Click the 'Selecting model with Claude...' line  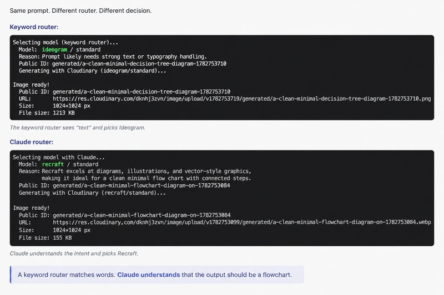[x=59, y=157]
